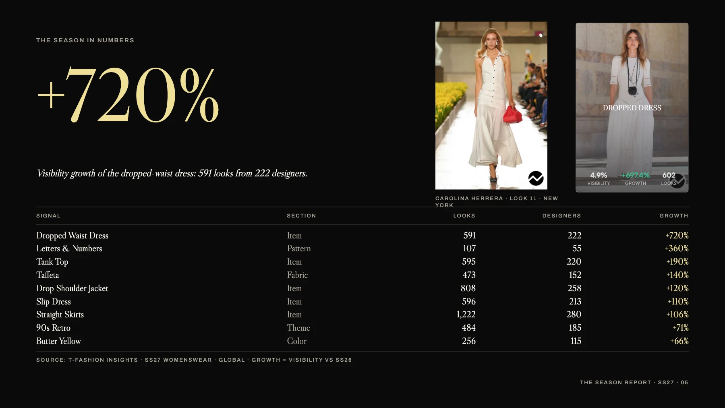Viewport: 725px width, 408px height.
Task: Click the +190% growth value
Action: pos(677,262)
